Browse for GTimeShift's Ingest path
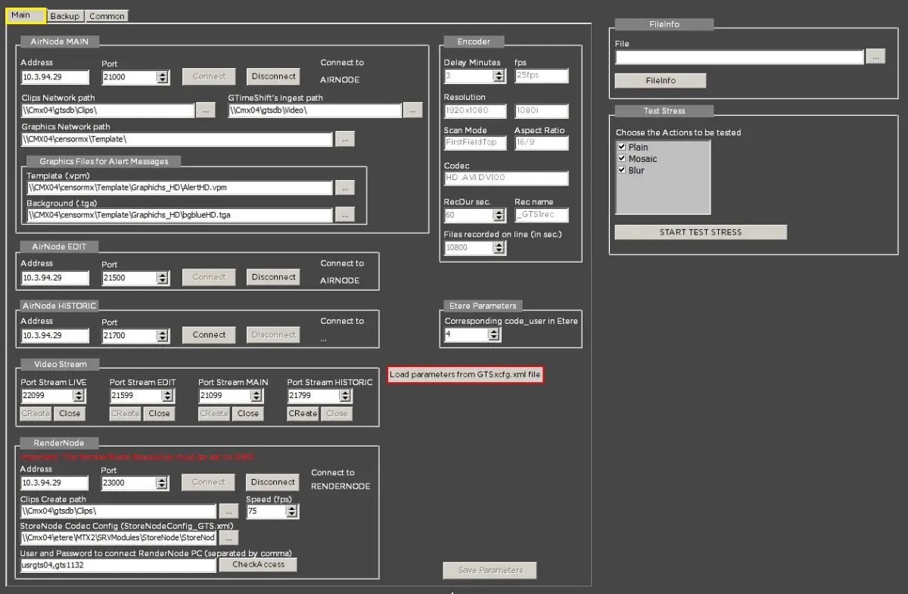This screenshot has height=594, width=908. tap(412, 110)
